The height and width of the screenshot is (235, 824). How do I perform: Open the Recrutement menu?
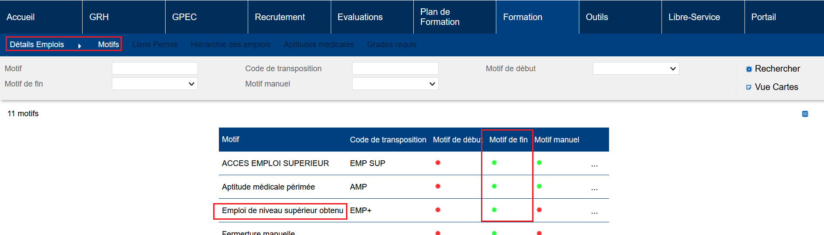tap(280, 17)
